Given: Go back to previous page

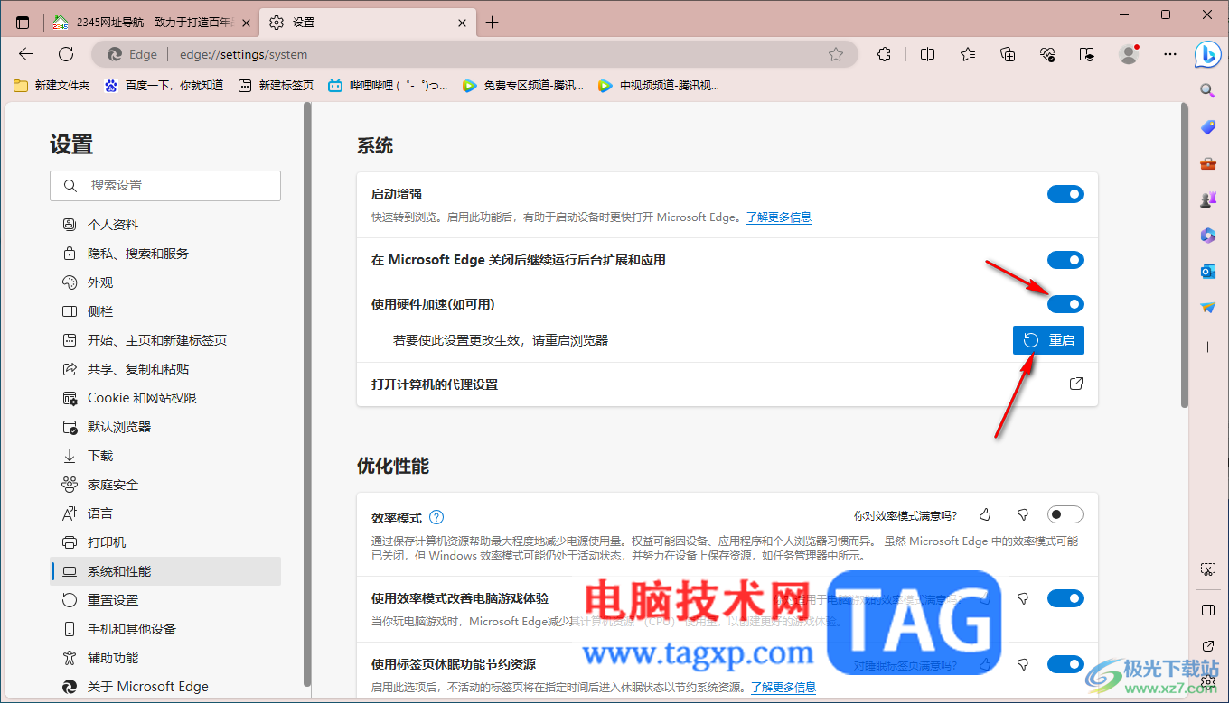Looking at the screenshot, I should [26, 54].
